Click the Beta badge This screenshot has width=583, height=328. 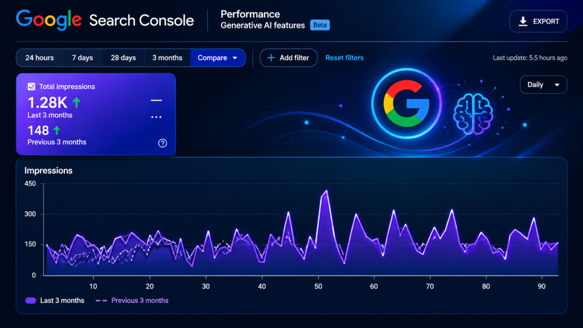(x=320, y=25)
